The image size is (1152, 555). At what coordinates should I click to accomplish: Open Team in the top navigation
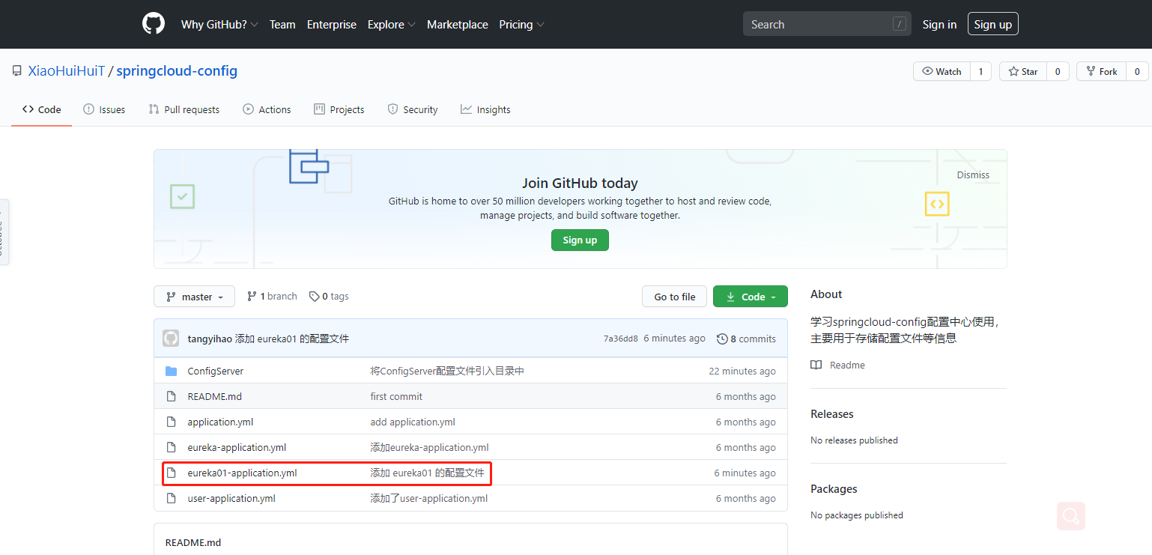click(282, 24)
